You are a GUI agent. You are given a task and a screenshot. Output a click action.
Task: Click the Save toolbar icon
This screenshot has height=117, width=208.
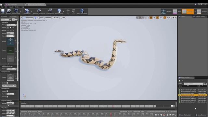pyautogui.click(x=3, y=11)
